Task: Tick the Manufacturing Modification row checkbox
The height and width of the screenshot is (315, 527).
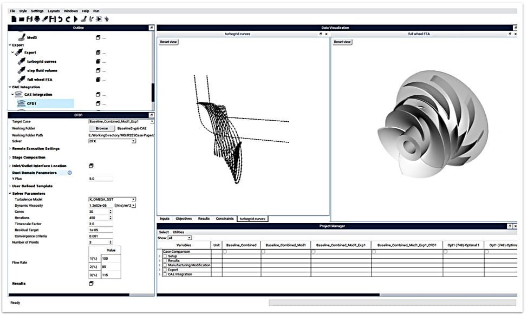Action: tap(165, 265)
